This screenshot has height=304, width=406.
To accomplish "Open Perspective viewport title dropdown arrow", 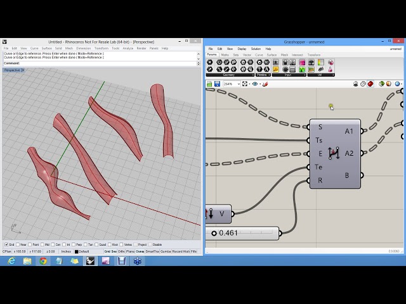I will pyautogui.click(x=23, y=70).
